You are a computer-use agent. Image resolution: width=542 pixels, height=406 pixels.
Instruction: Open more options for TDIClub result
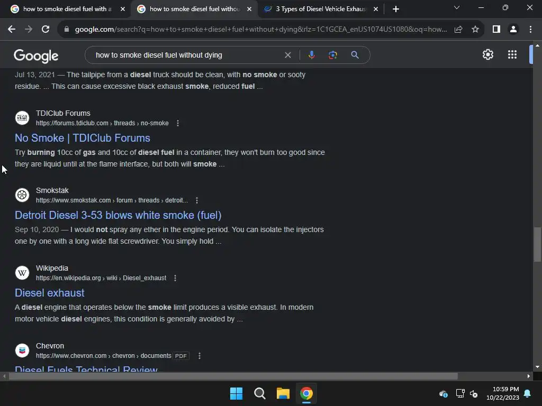(x=178, y=123)
